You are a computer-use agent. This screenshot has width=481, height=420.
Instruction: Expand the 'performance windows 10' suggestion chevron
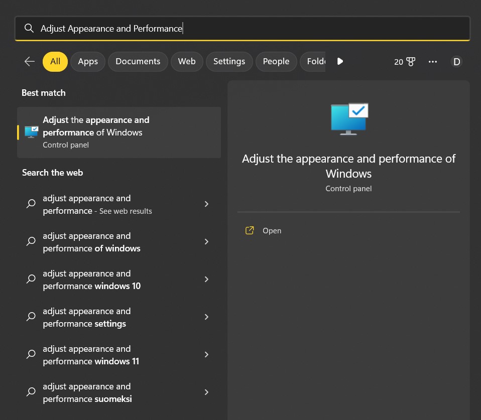(206, 279)
